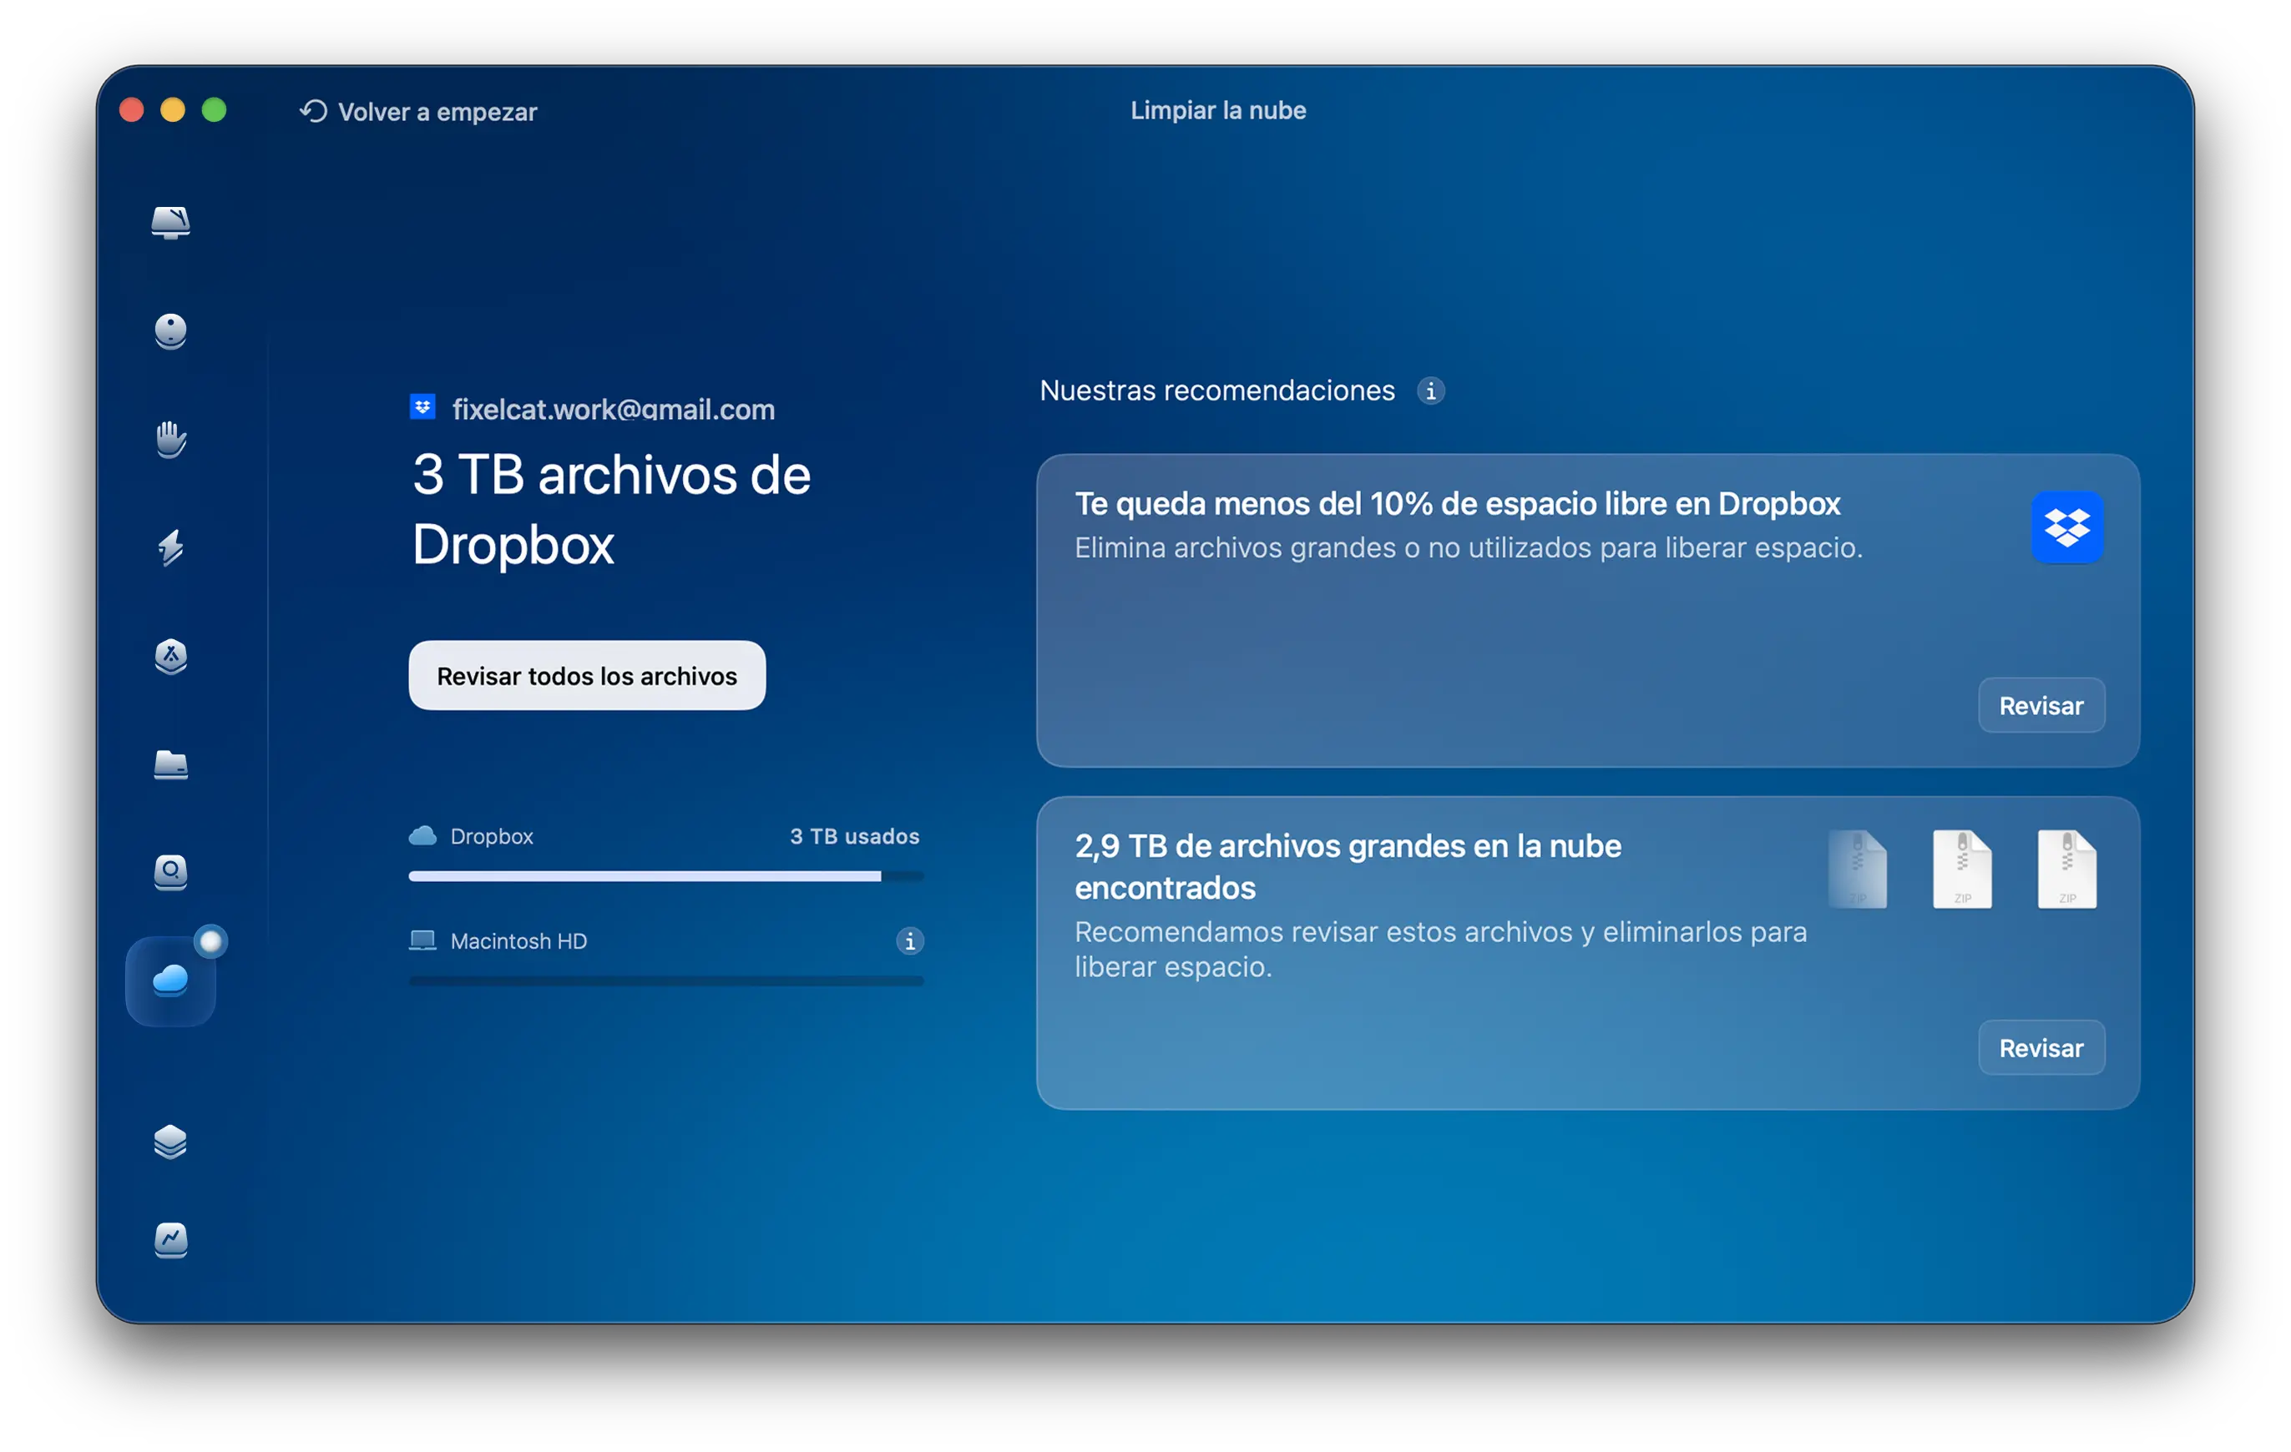Click info icon beside Macintosh HD
The image size is (2291, 1452).
click(909, 941)
